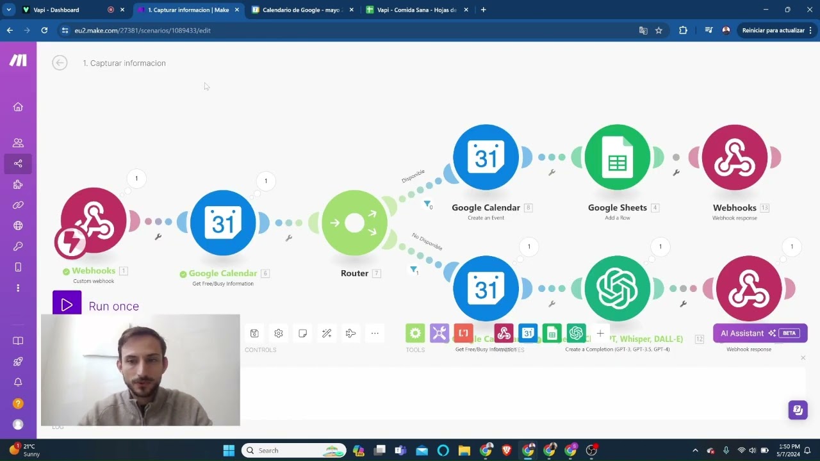Open the Notifications bell in the sidebar

[18, 382]
